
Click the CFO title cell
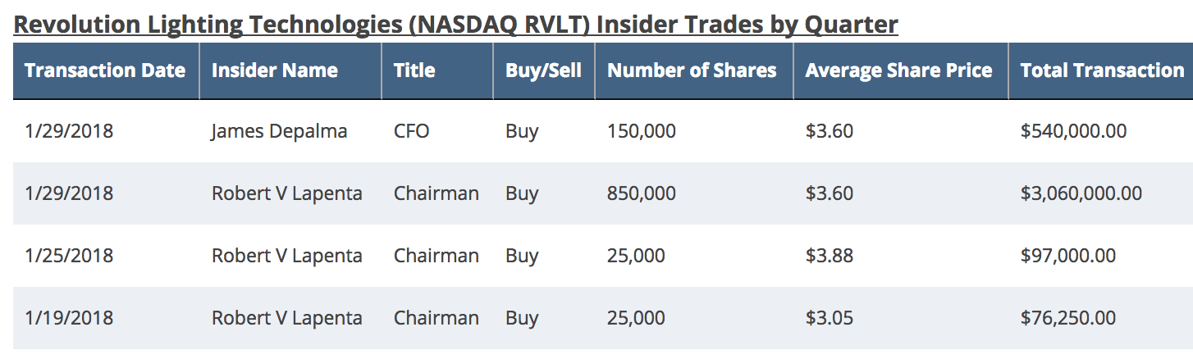tap(411, 131)
